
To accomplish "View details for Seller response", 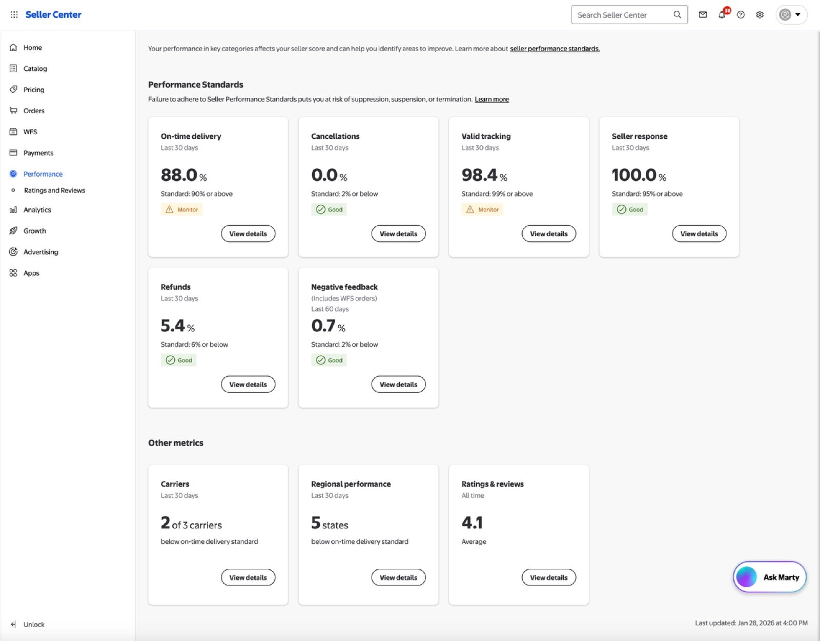I will [x=699, y=233].
